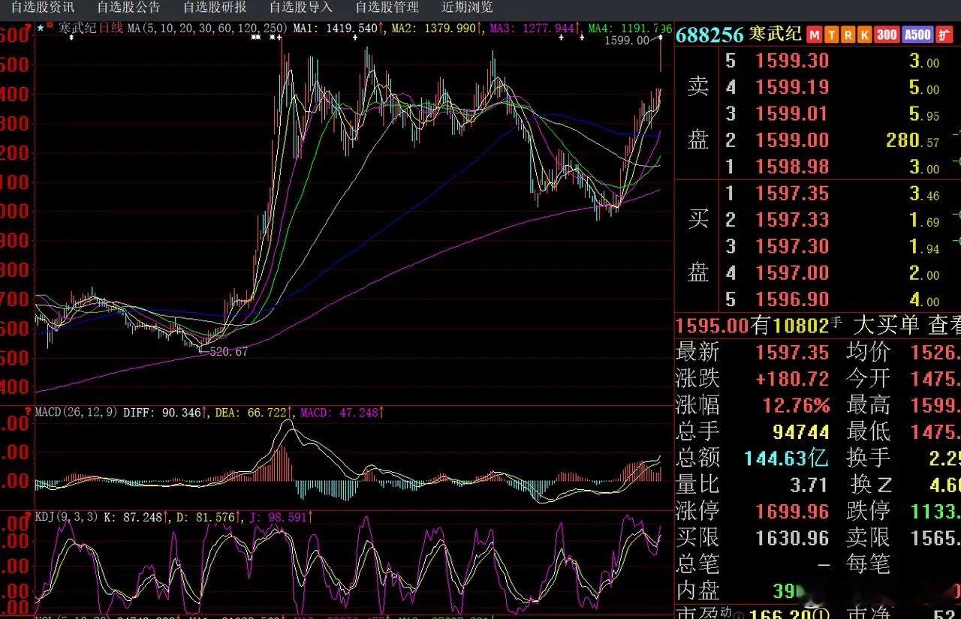
Task: Select the 自选股研报 tab
Action: [x=215, y=8]
